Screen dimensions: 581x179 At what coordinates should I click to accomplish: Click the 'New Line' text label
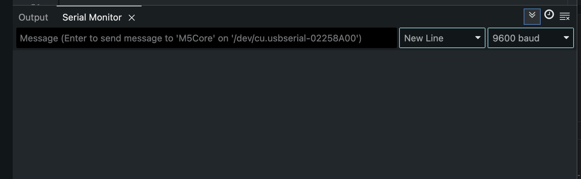pos(424,38)
